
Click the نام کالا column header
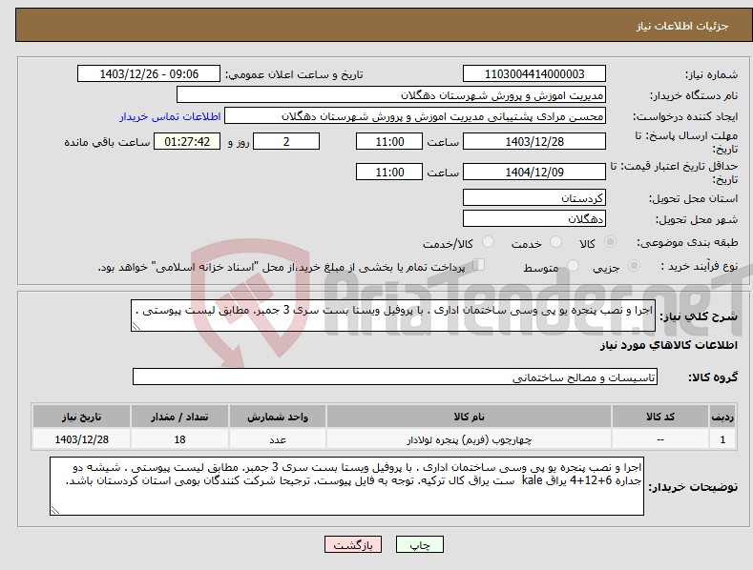tap(470, 417)
